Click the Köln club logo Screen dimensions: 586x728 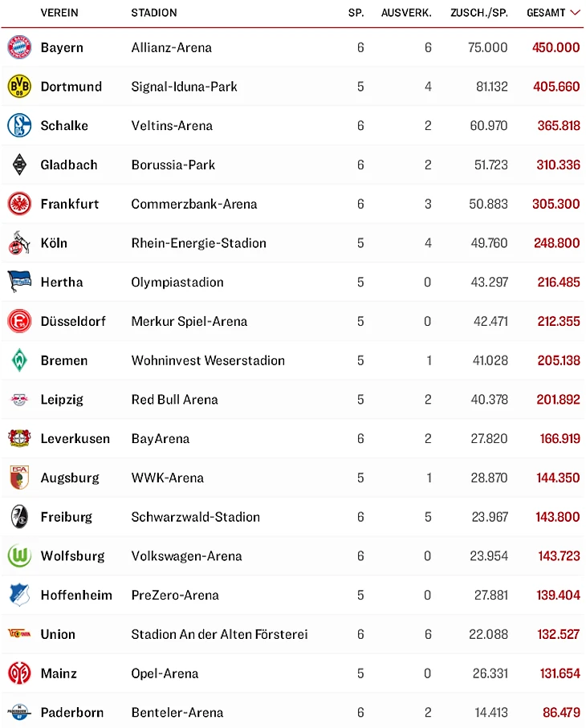point(19,243)
